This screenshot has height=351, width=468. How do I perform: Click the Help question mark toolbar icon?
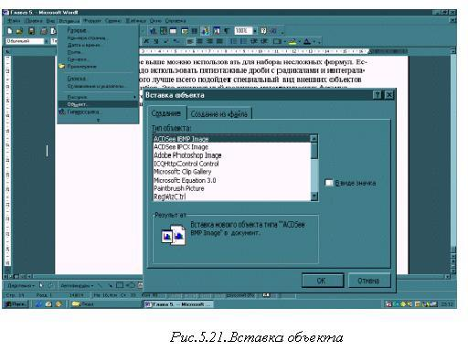[x=264, y=31]
